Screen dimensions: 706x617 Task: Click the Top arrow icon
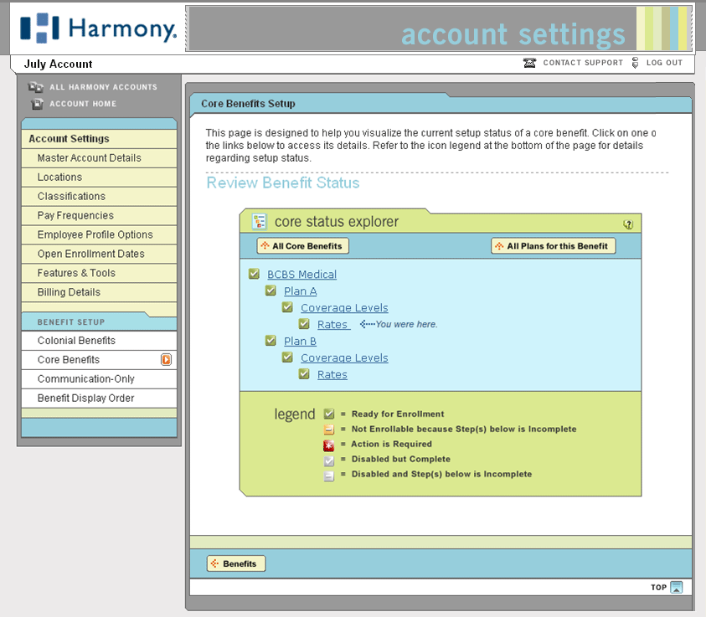tap(677, 587)
